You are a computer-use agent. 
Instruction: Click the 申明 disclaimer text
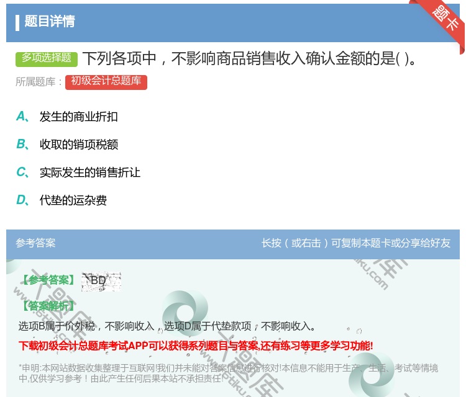click(x=228, y=373)
